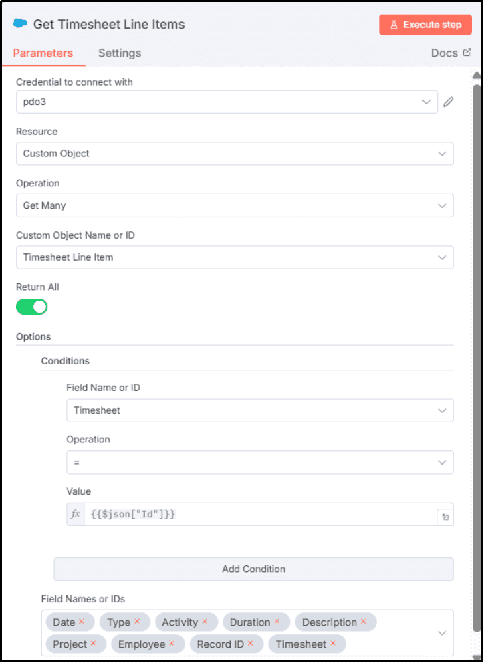This screenshot has width=484, height=663.
Task: Click the expand-editor icon in the Value field
Action: point(445,516)
